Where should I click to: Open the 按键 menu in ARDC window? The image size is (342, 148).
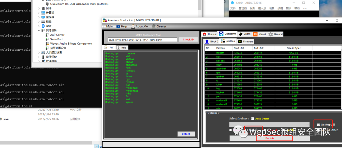click(280, 8)
